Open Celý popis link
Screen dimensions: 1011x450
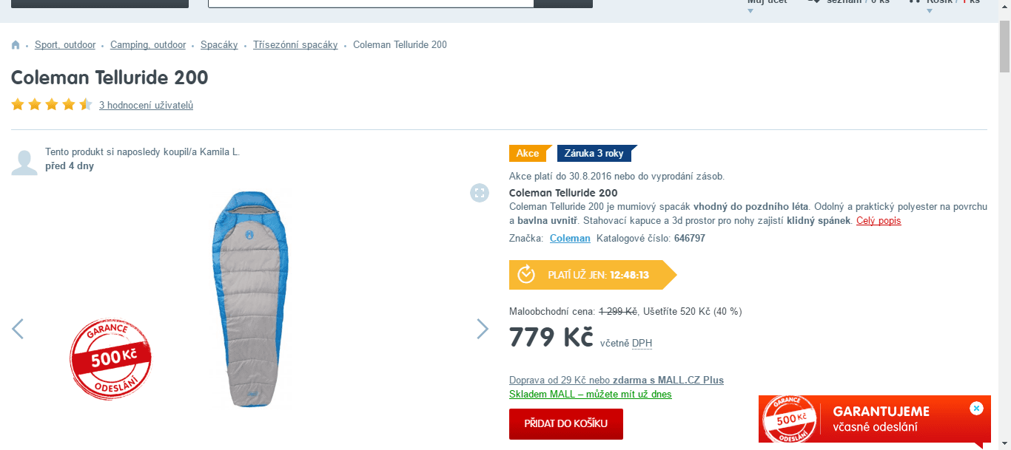coord(879,221)
